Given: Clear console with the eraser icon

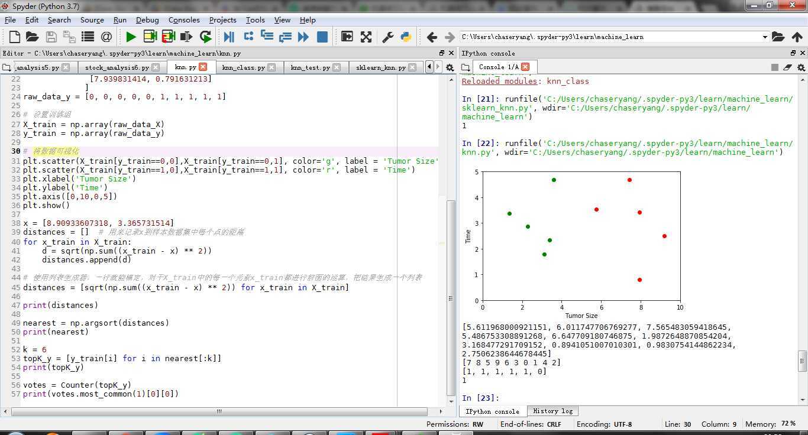Looking at the screenshot, I should 787,67.
